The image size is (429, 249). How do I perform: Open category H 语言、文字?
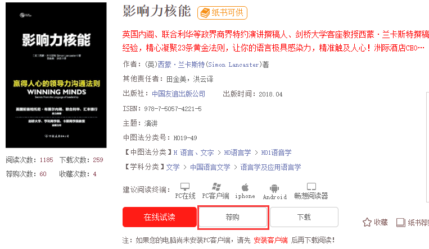point(194,153)
